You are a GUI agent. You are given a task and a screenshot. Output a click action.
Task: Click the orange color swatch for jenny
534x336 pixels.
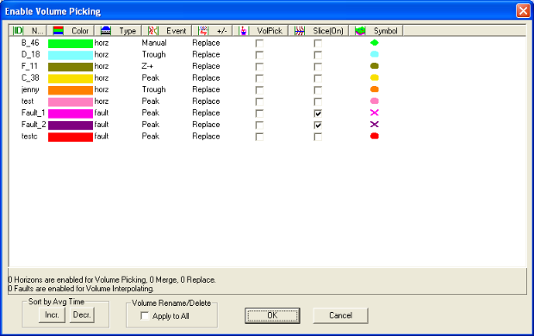coord(71,90)
